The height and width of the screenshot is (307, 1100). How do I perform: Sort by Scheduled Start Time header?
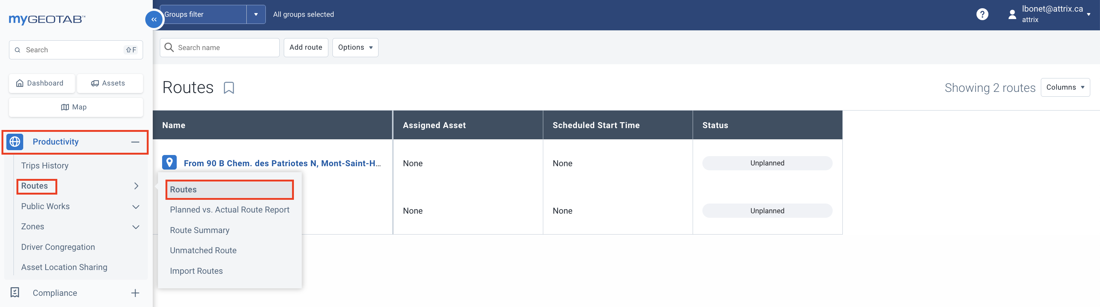coord(618,125)
